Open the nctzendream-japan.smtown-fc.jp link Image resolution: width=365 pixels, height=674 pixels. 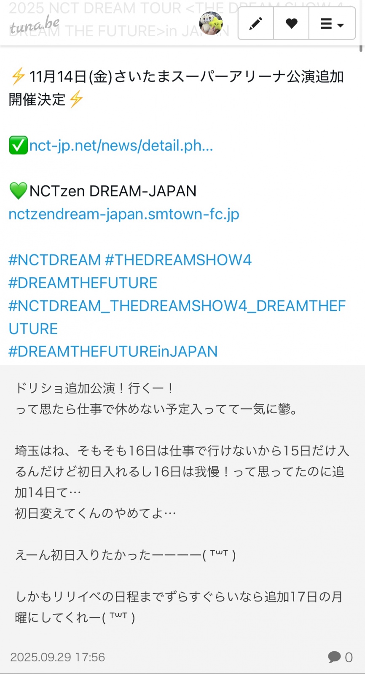click(124, 214)
